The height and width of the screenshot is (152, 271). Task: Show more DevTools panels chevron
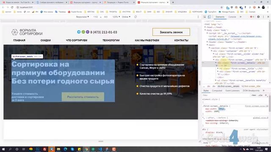241,17
